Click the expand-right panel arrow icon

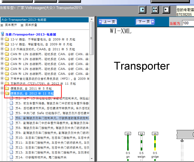[x=142, y=10]
